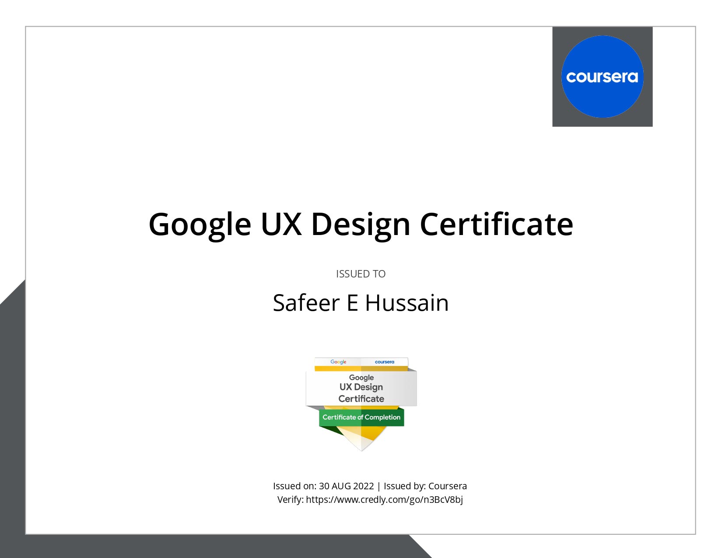Select the Google logo on the badge
722x558 pixels.
click(x=338, y=362)
